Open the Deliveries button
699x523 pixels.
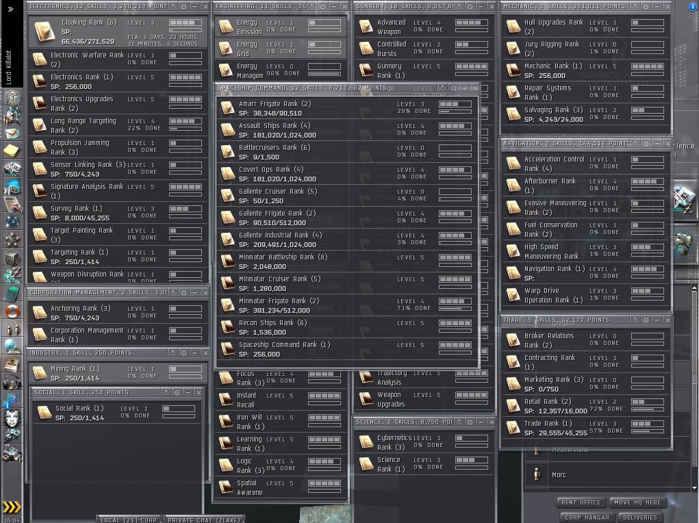(x=640, y=518)
